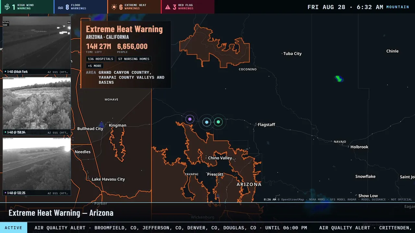This screenshot has height=233, width=415.
Task: Click the Chinle map label
Action: [x=392, y=51]
